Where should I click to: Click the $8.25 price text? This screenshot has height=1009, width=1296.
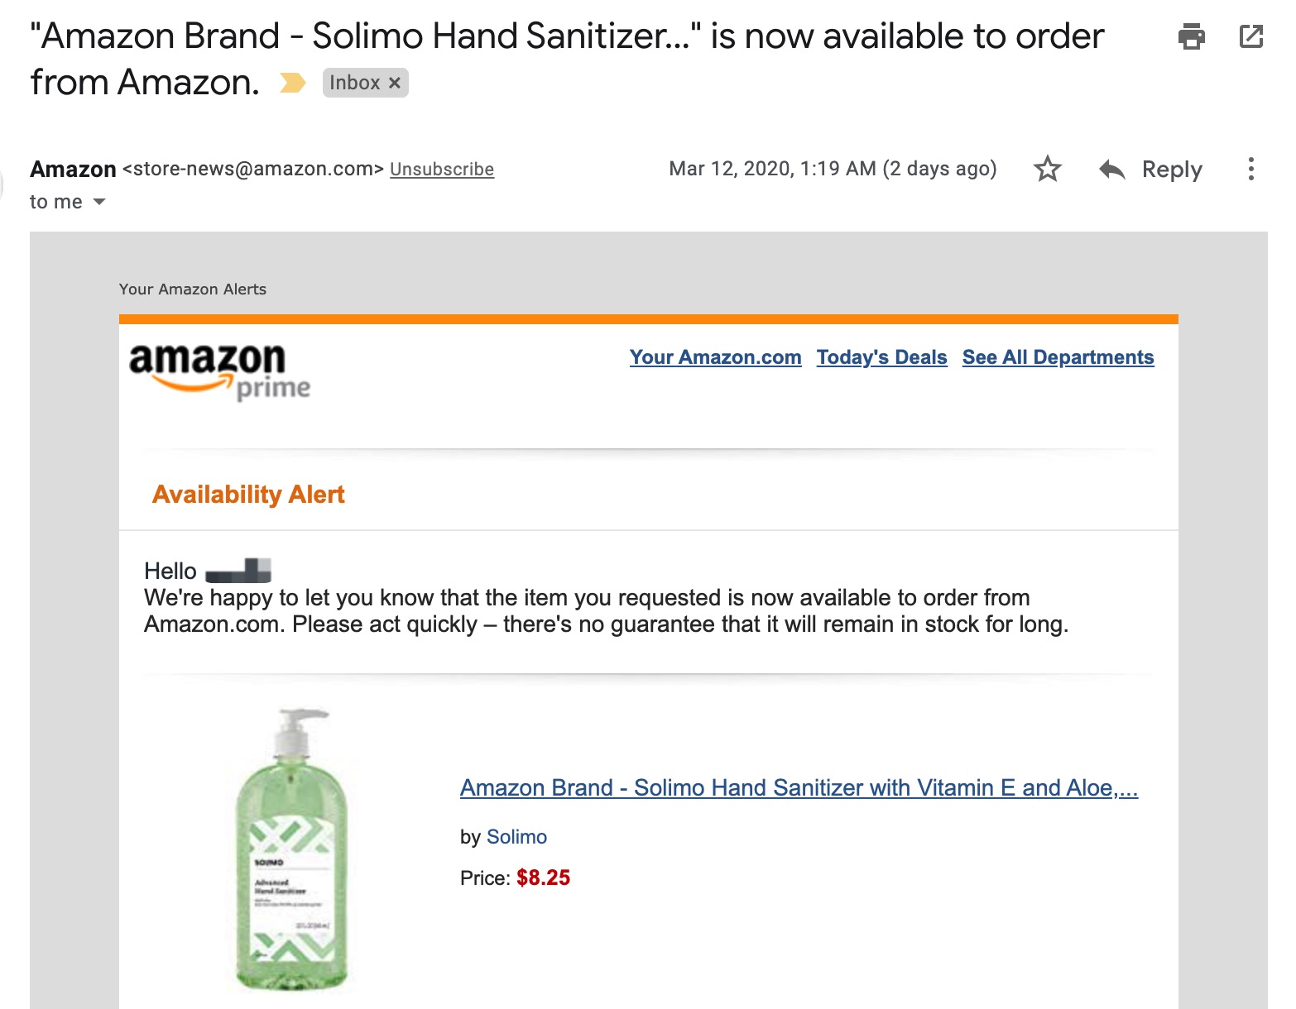click(543, 877)
